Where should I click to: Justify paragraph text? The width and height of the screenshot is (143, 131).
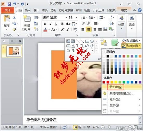click(x=100, y=29)
